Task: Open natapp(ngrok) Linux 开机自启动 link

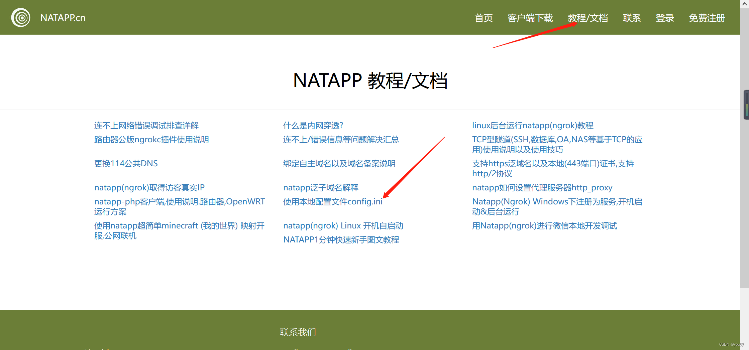Action: click(x=343, y=226)
